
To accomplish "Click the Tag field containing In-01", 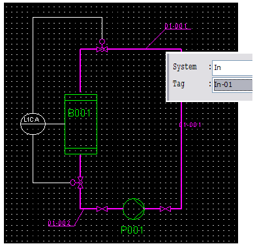I will (232, 84).
